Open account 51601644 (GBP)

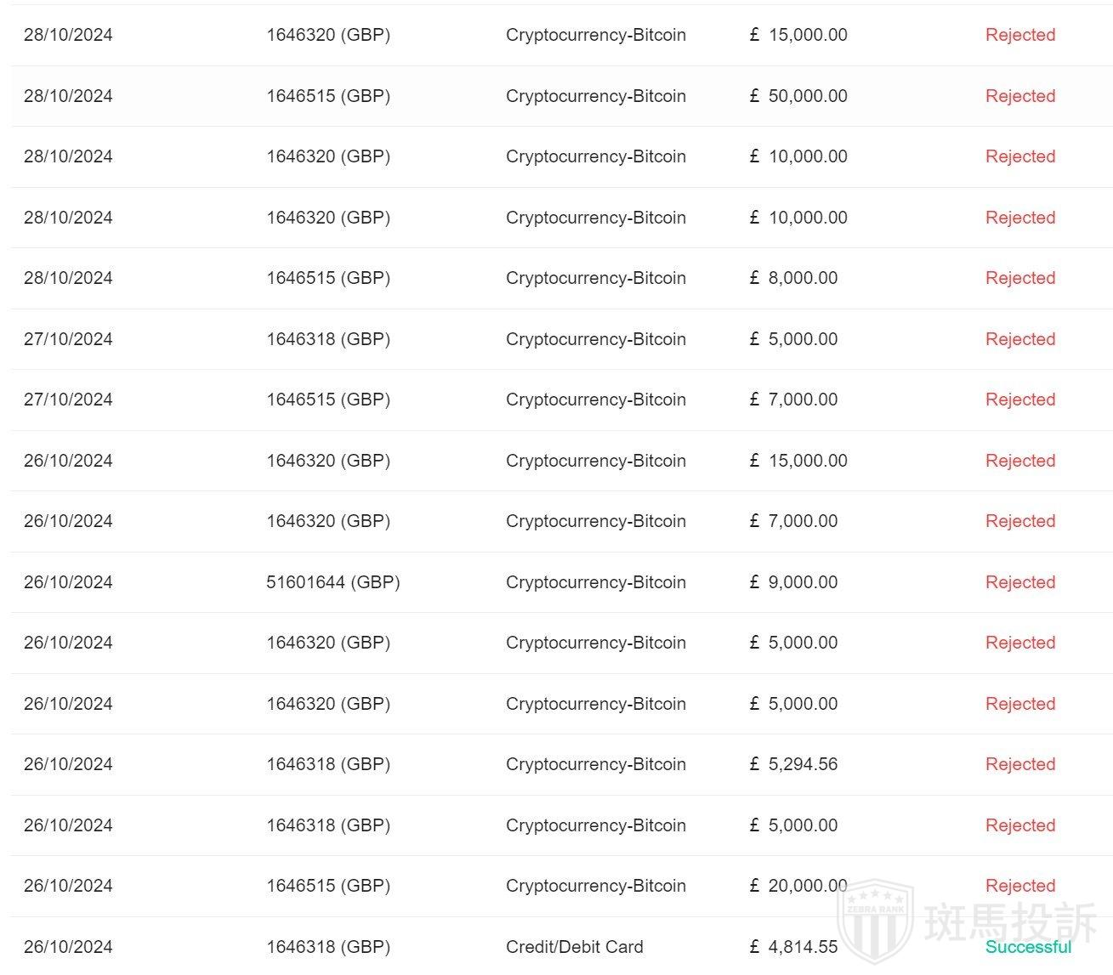click(x=332, y=582)
